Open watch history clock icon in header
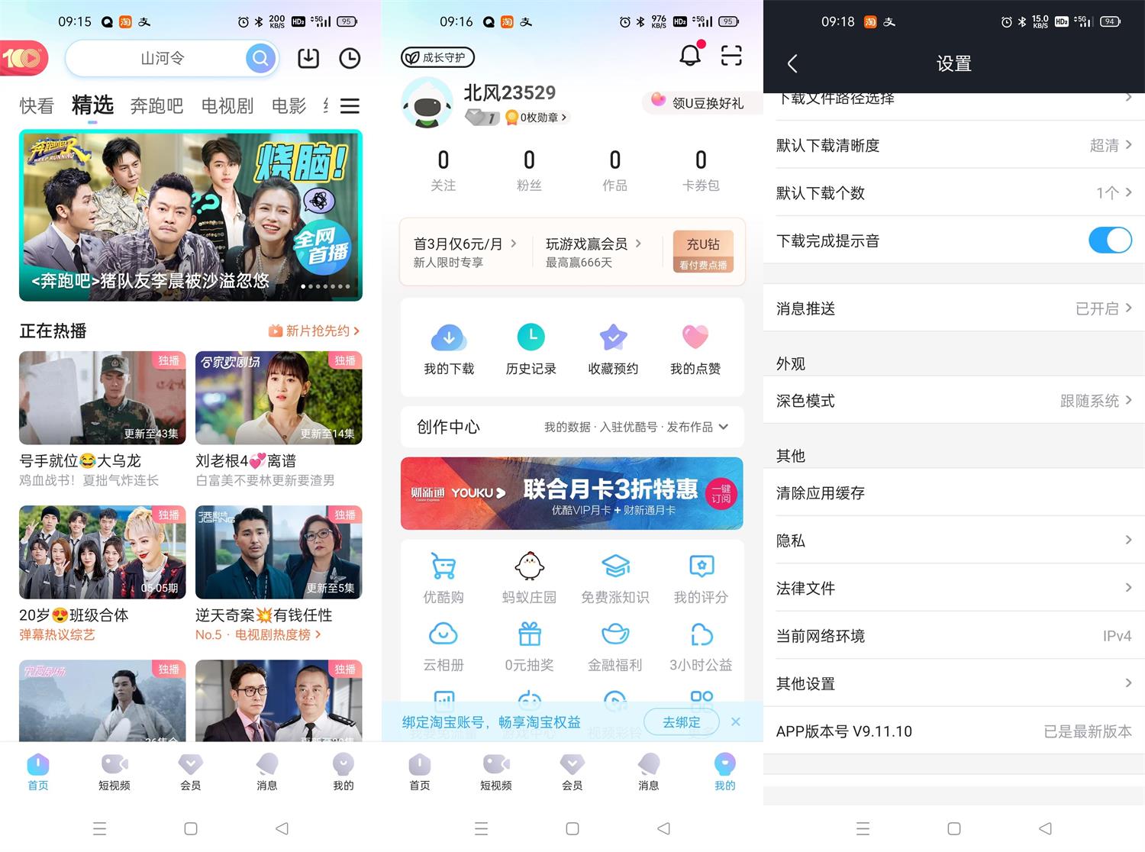1145x852 pixels. tap(350, 58)
